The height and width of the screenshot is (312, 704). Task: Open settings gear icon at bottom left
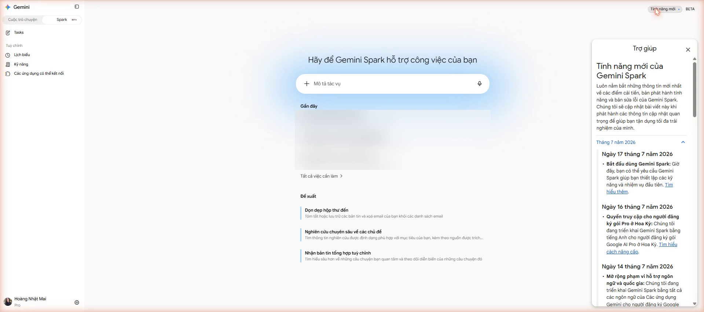(77, 302)
